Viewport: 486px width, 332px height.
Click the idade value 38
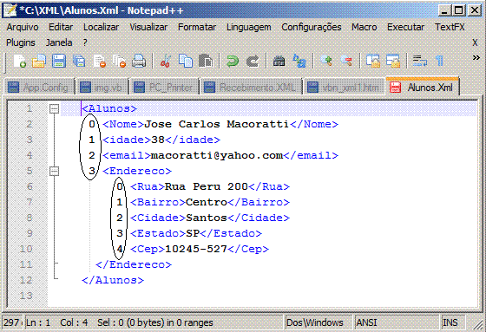(x=158, y=140)
